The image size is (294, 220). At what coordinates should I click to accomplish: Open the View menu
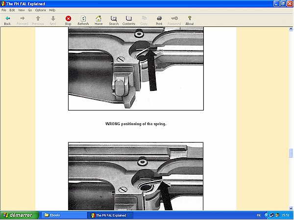tap(22, 10)
